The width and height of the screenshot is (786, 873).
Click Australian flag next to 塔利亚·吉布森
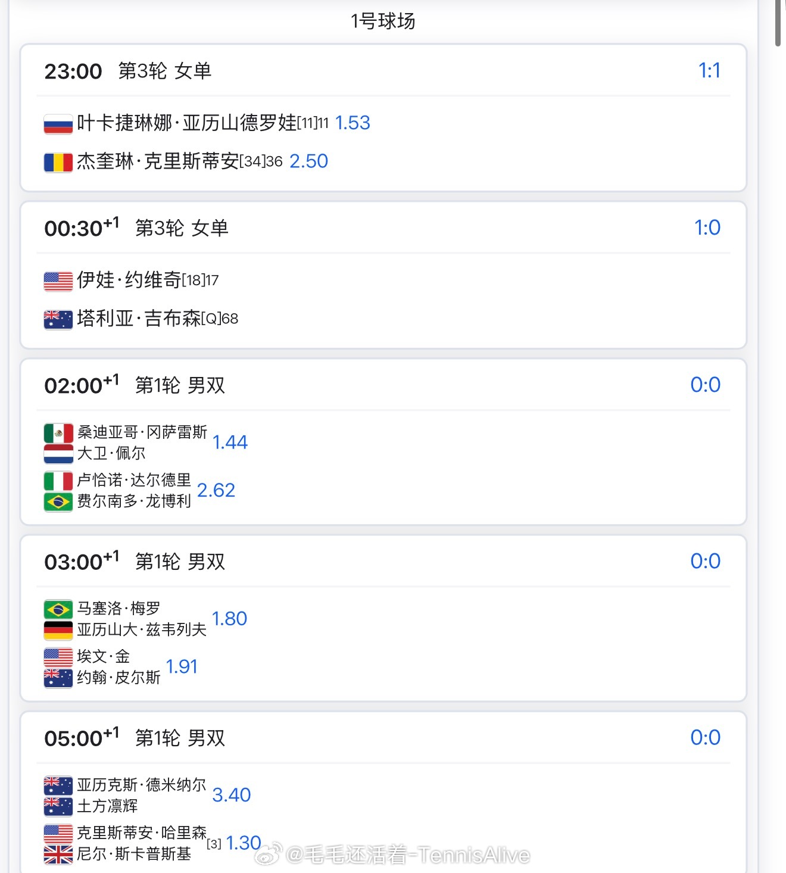(58, 319)
